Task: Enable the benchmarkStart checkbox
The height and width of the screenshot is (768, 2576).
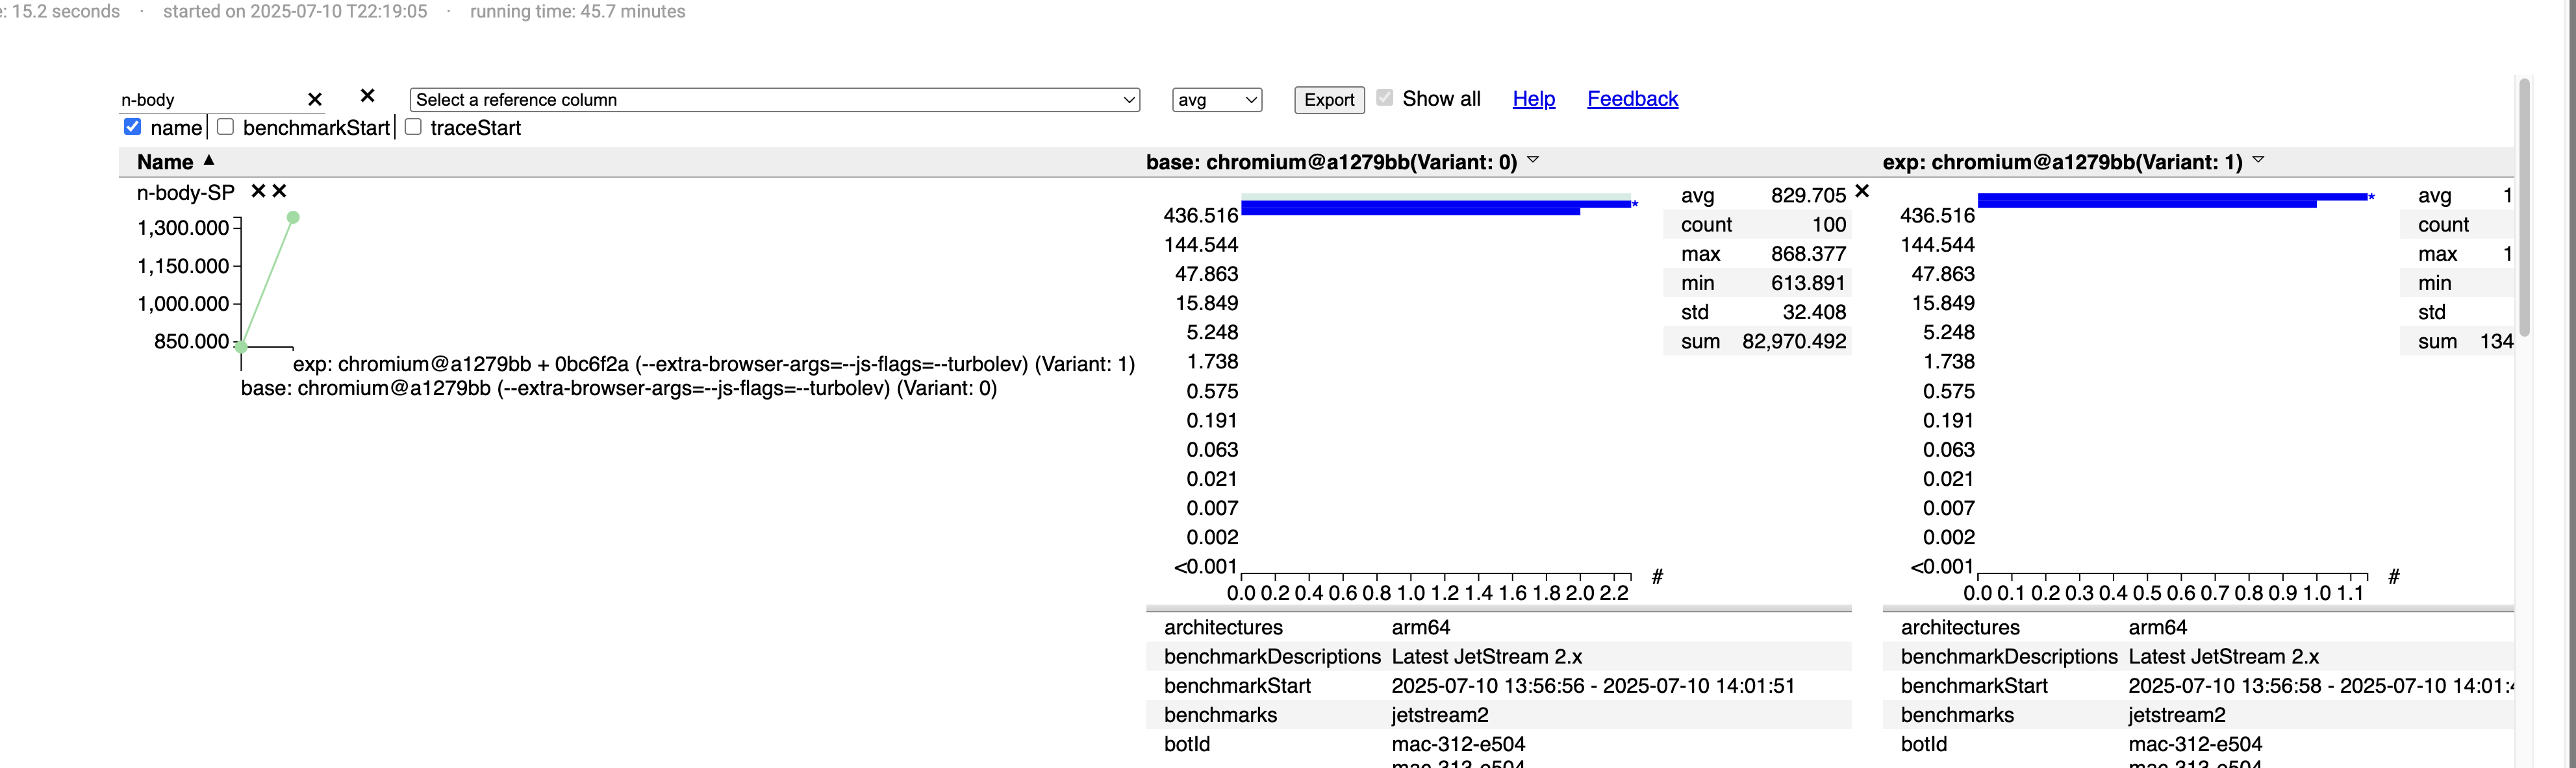Action: pyautogui.click(x=225, y=127)
